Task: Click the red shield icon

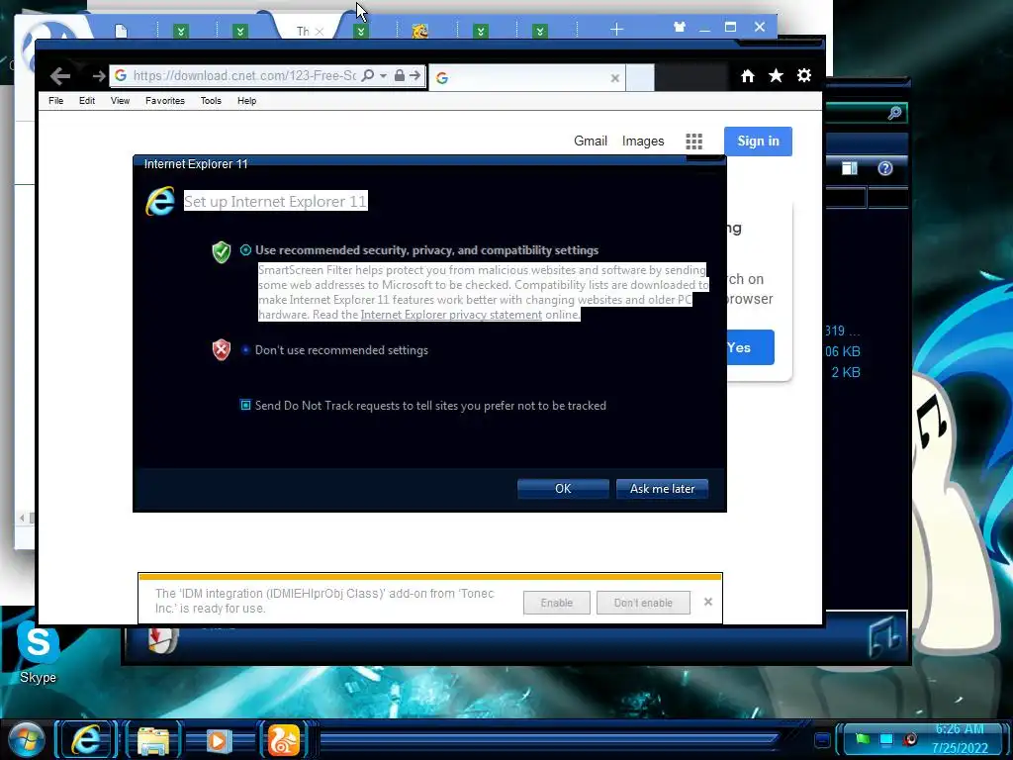Action: pyautogui.click(x=222, y=349)
